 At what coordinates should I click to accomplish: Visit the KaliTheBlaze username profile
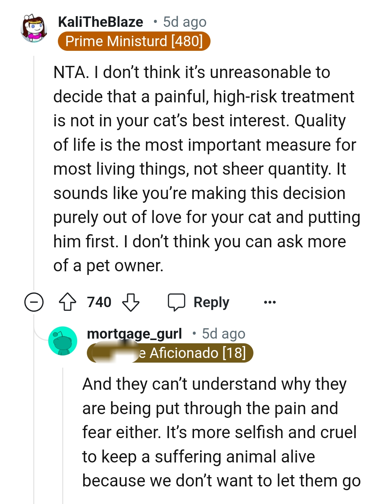click(100, 22)
